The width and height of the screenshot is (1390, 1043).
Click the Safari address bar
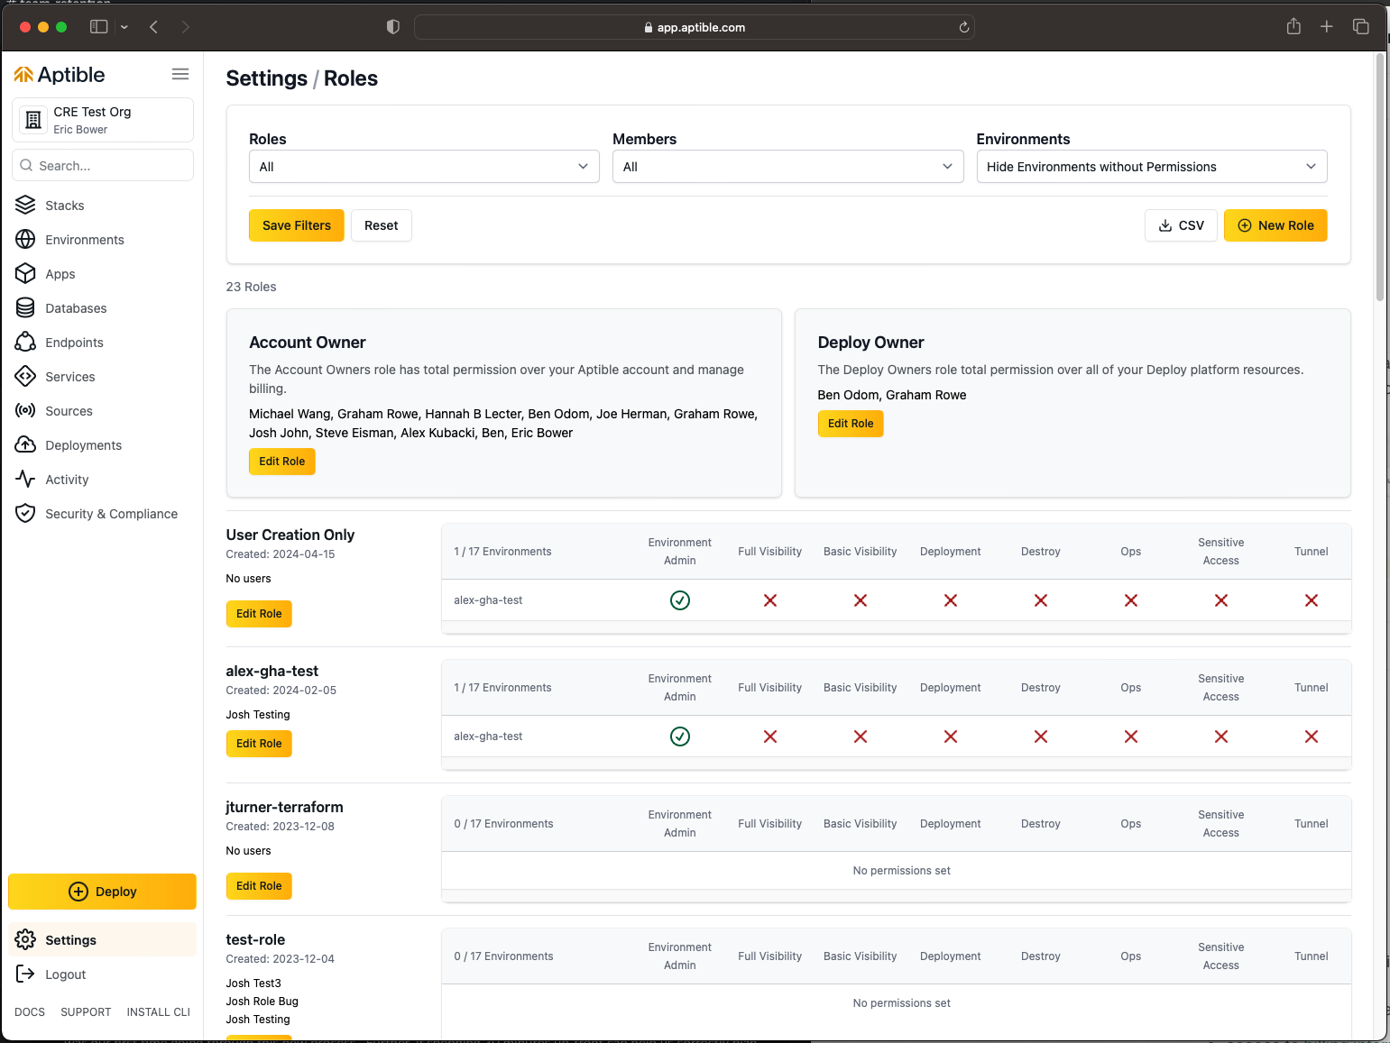[695, 27]
